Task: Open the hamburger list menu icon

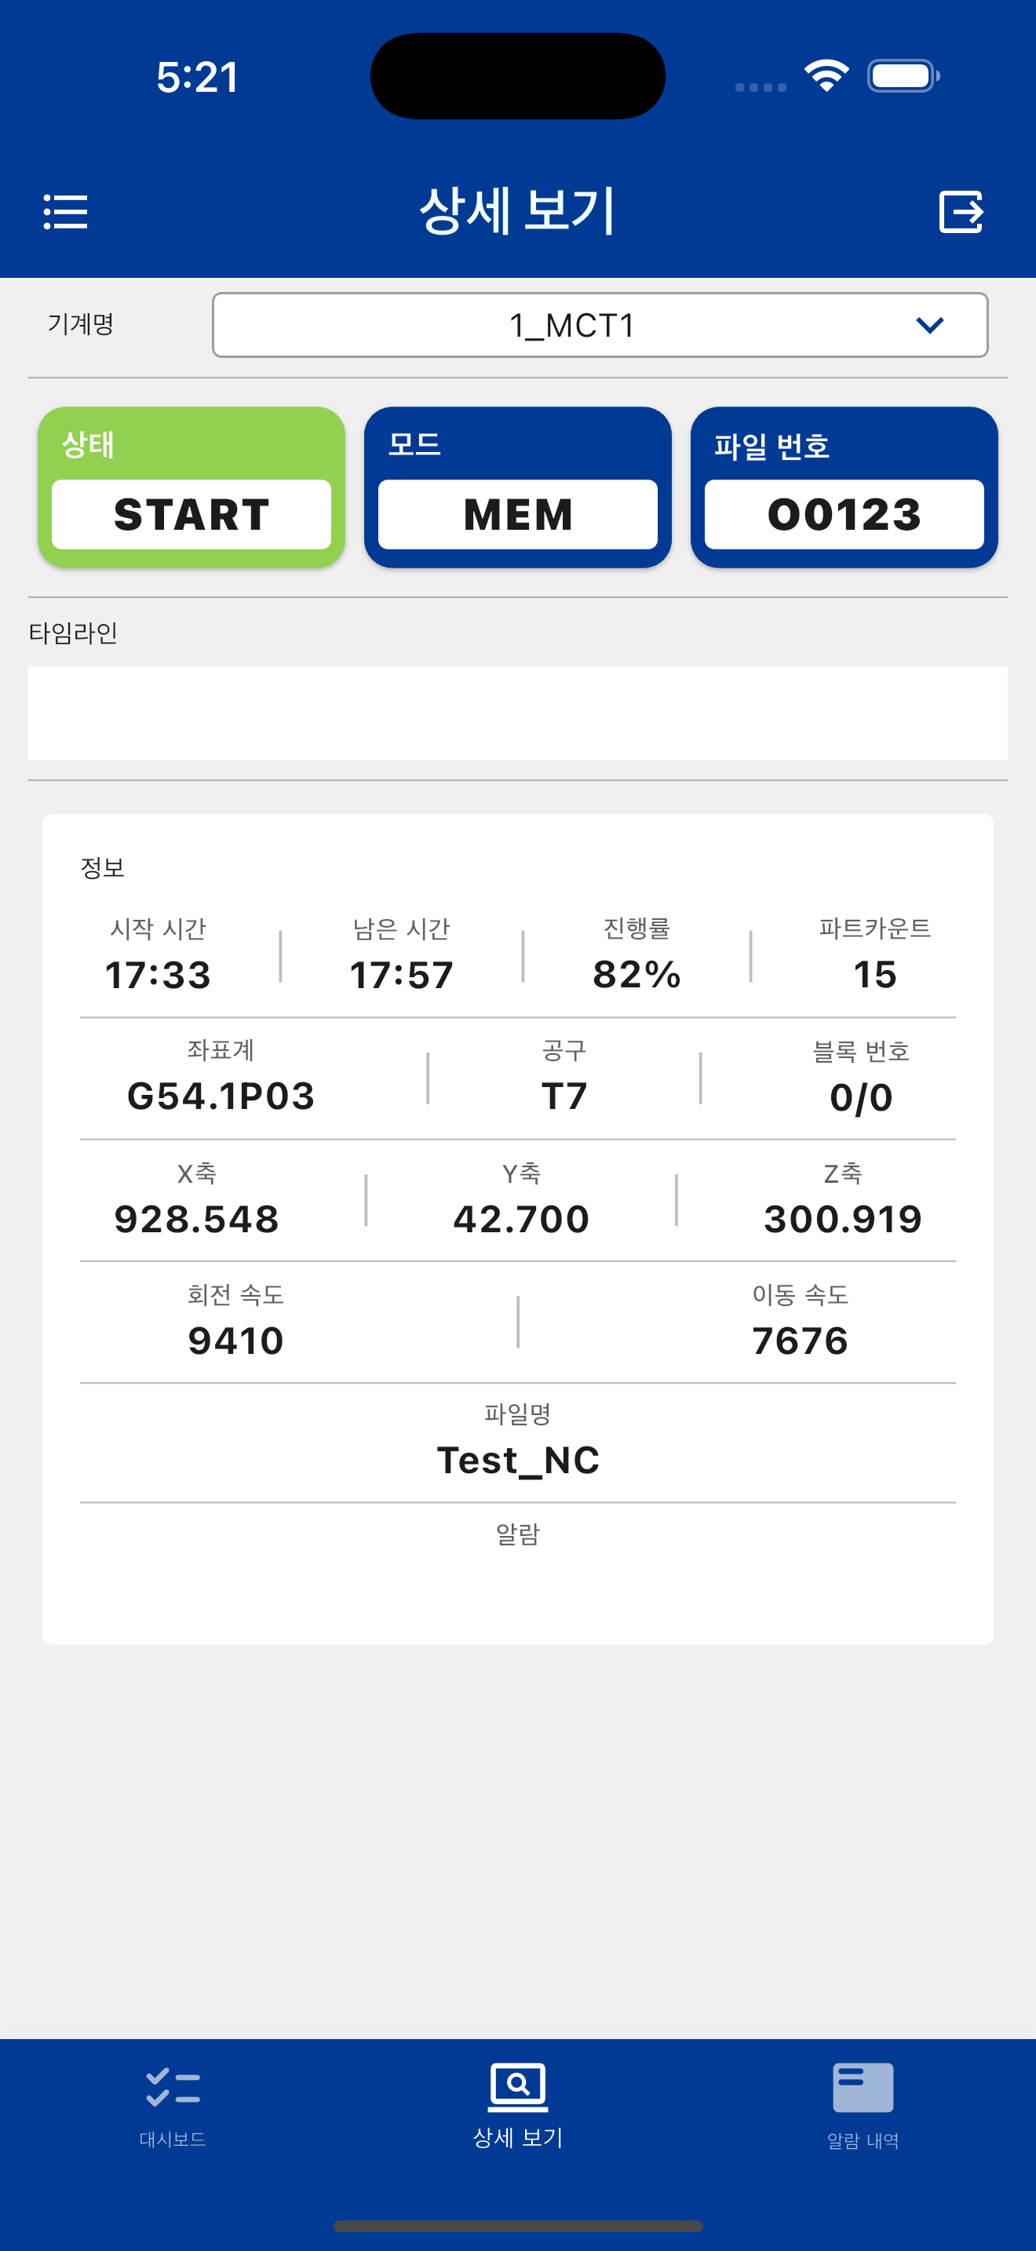Action: (x=65, y=211)
